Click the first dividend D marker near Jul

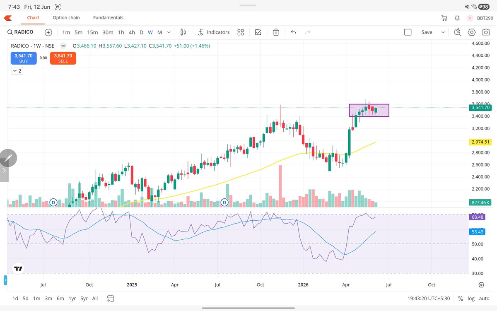click(53, 202)
